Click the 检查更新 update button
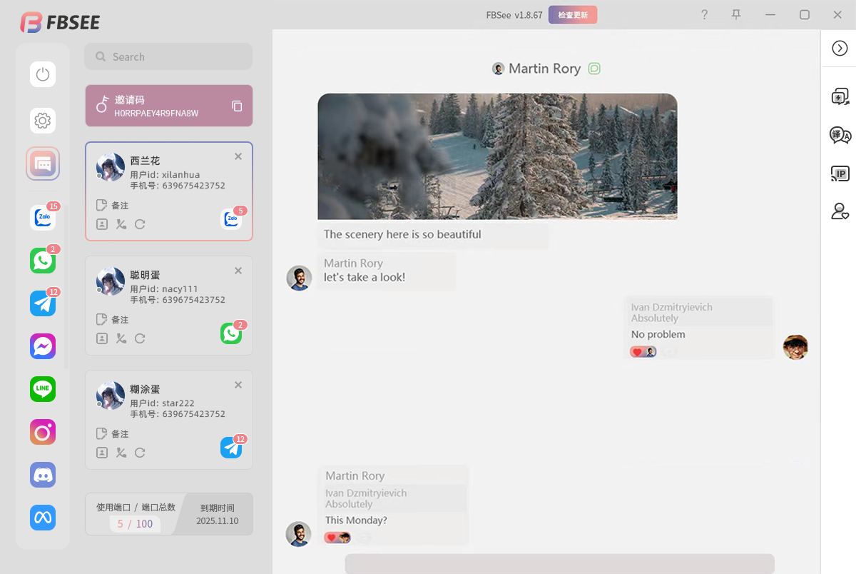Image resolution: width=856 pixels, height=574 pixels. [572, 15]
